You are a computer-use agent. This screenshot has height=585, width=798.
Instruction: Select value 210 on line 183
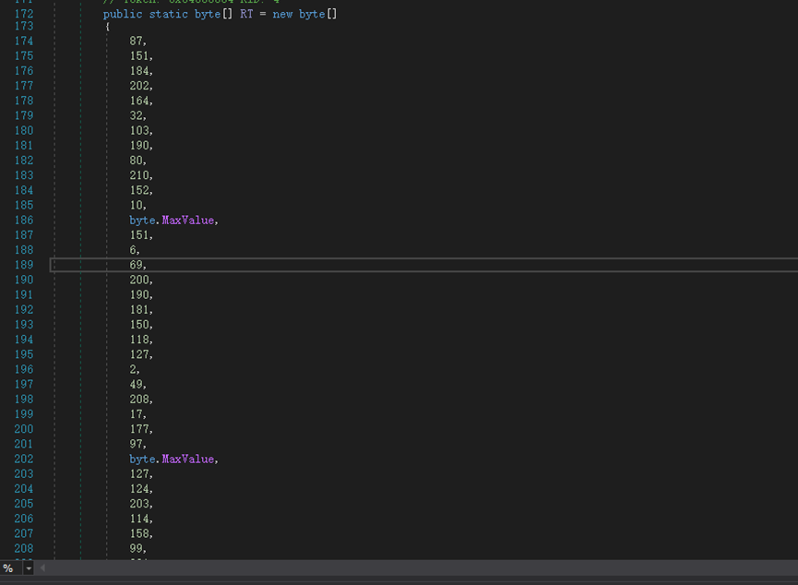(139, 175)
